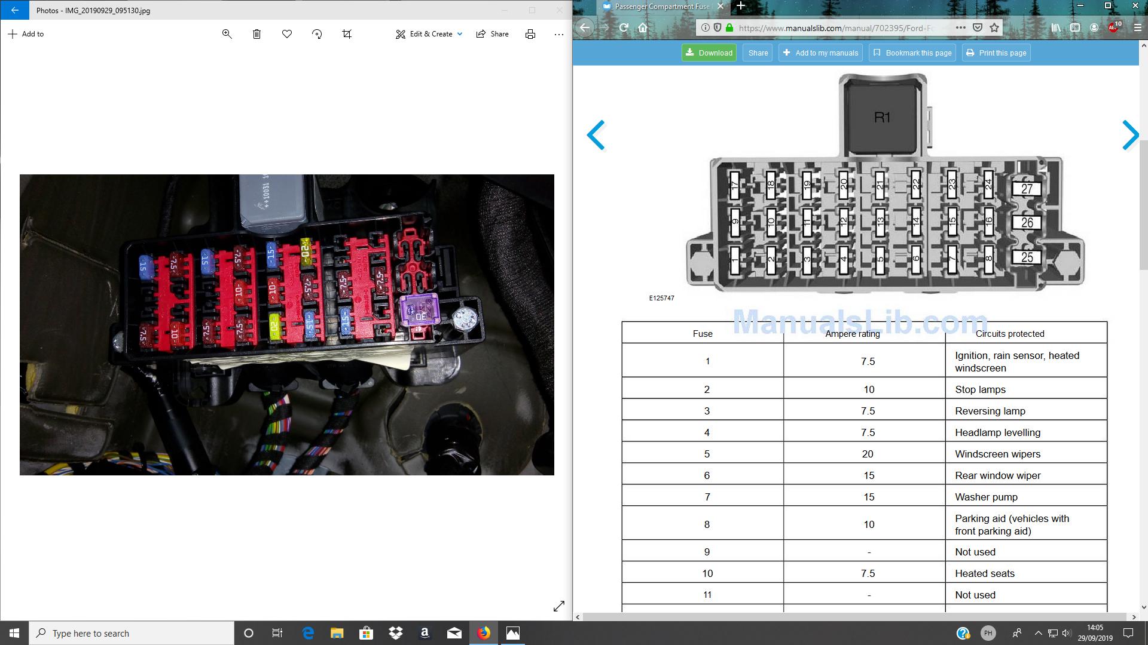
Task: Open a new Firefox tab
Action: (x=740, y=6)
